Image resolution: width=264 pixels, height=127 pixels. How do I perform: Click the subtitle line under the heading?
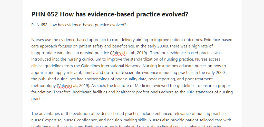click(79, 25)
